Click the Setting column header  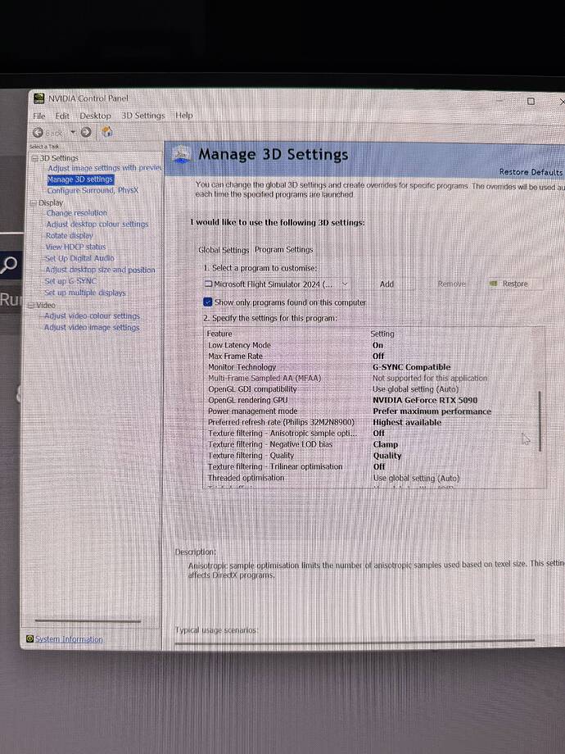pos(382,334)
